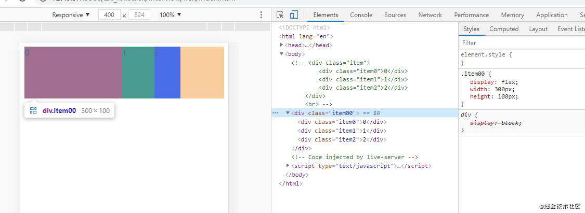Select the closing </body> tag line
This screenshot has height=213, width=585.
pyautogui.click(x=297, y=175)
